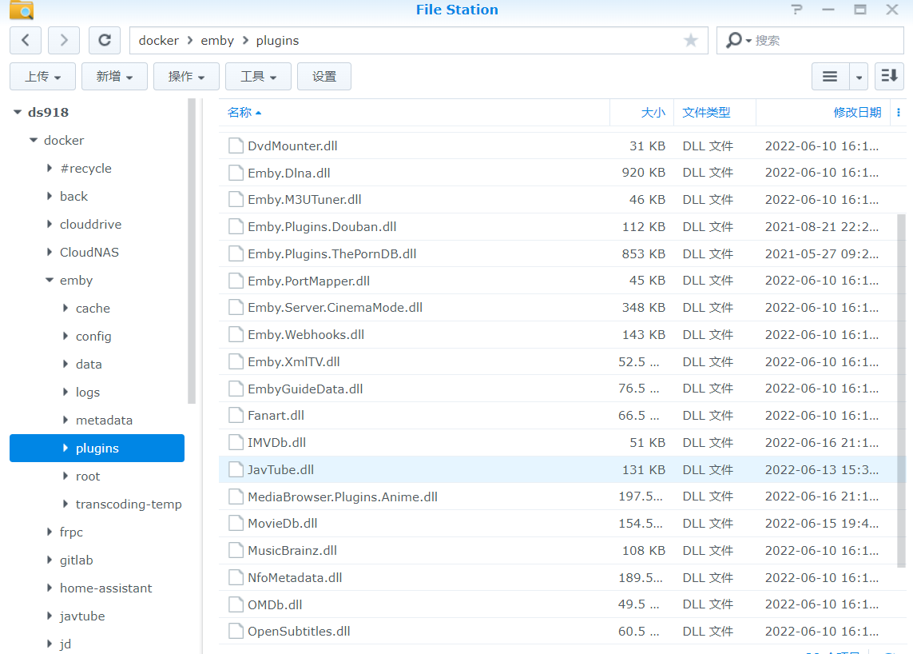Image resolution: width=913 pixels, height=654 pixels.
Task: Go forward with the right arrow button
Action: tap(63, 40)
